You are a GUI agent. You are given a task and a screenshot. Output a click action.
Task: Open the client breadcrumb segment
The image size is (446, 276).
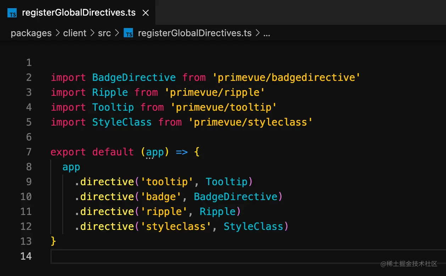pos(75,33)
